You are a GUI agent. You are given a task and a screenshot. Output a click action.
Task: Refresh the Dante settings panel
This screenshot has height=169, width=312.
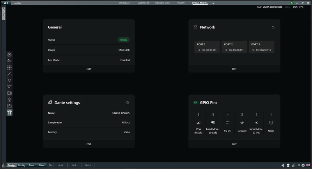(128, 102)
